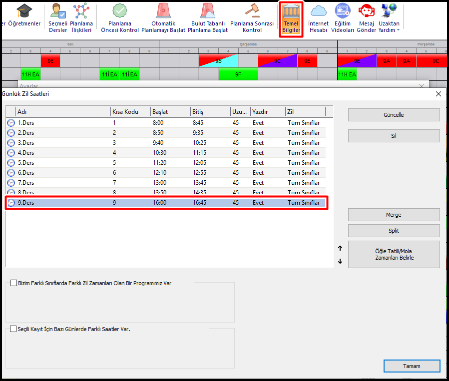Viewport: 449px width, 381px height.
Task: Select the 1.Ders clock icon
Action: point(11,123)
